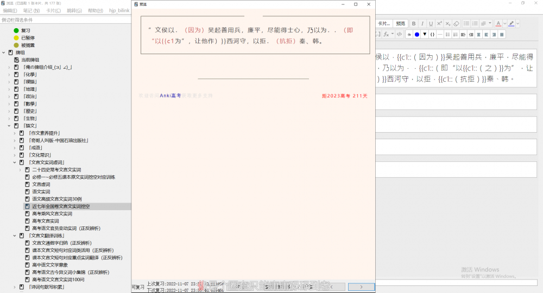Select the yellow 已暂停 filter
Viewport: 543px width, 293px height.
click(28, 38)
